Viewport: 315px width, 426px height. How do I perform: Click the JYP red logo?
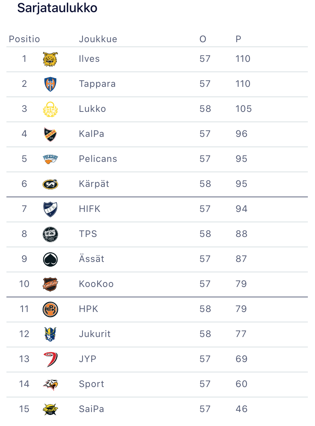pyautogui.click(x=50, y=359)
